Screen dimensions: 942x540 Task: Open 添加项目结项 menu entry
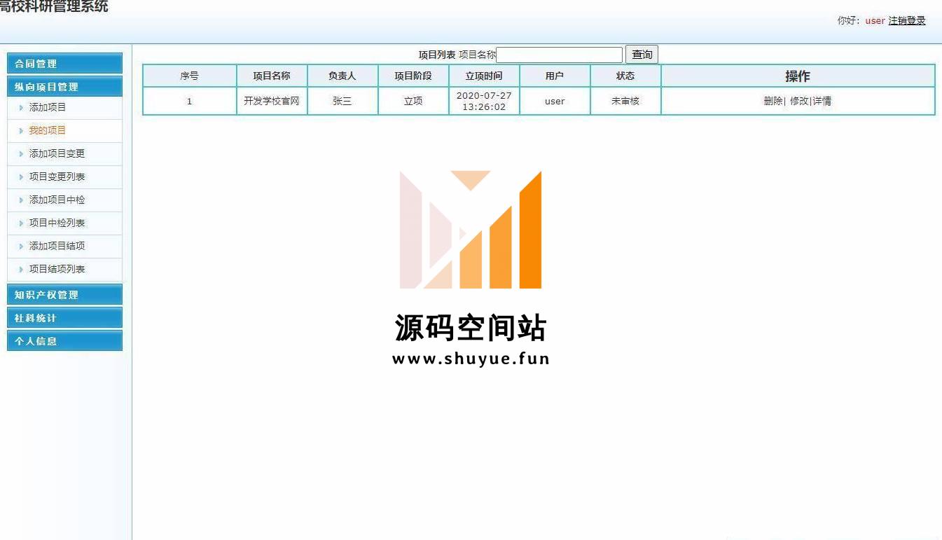point(57,246)
